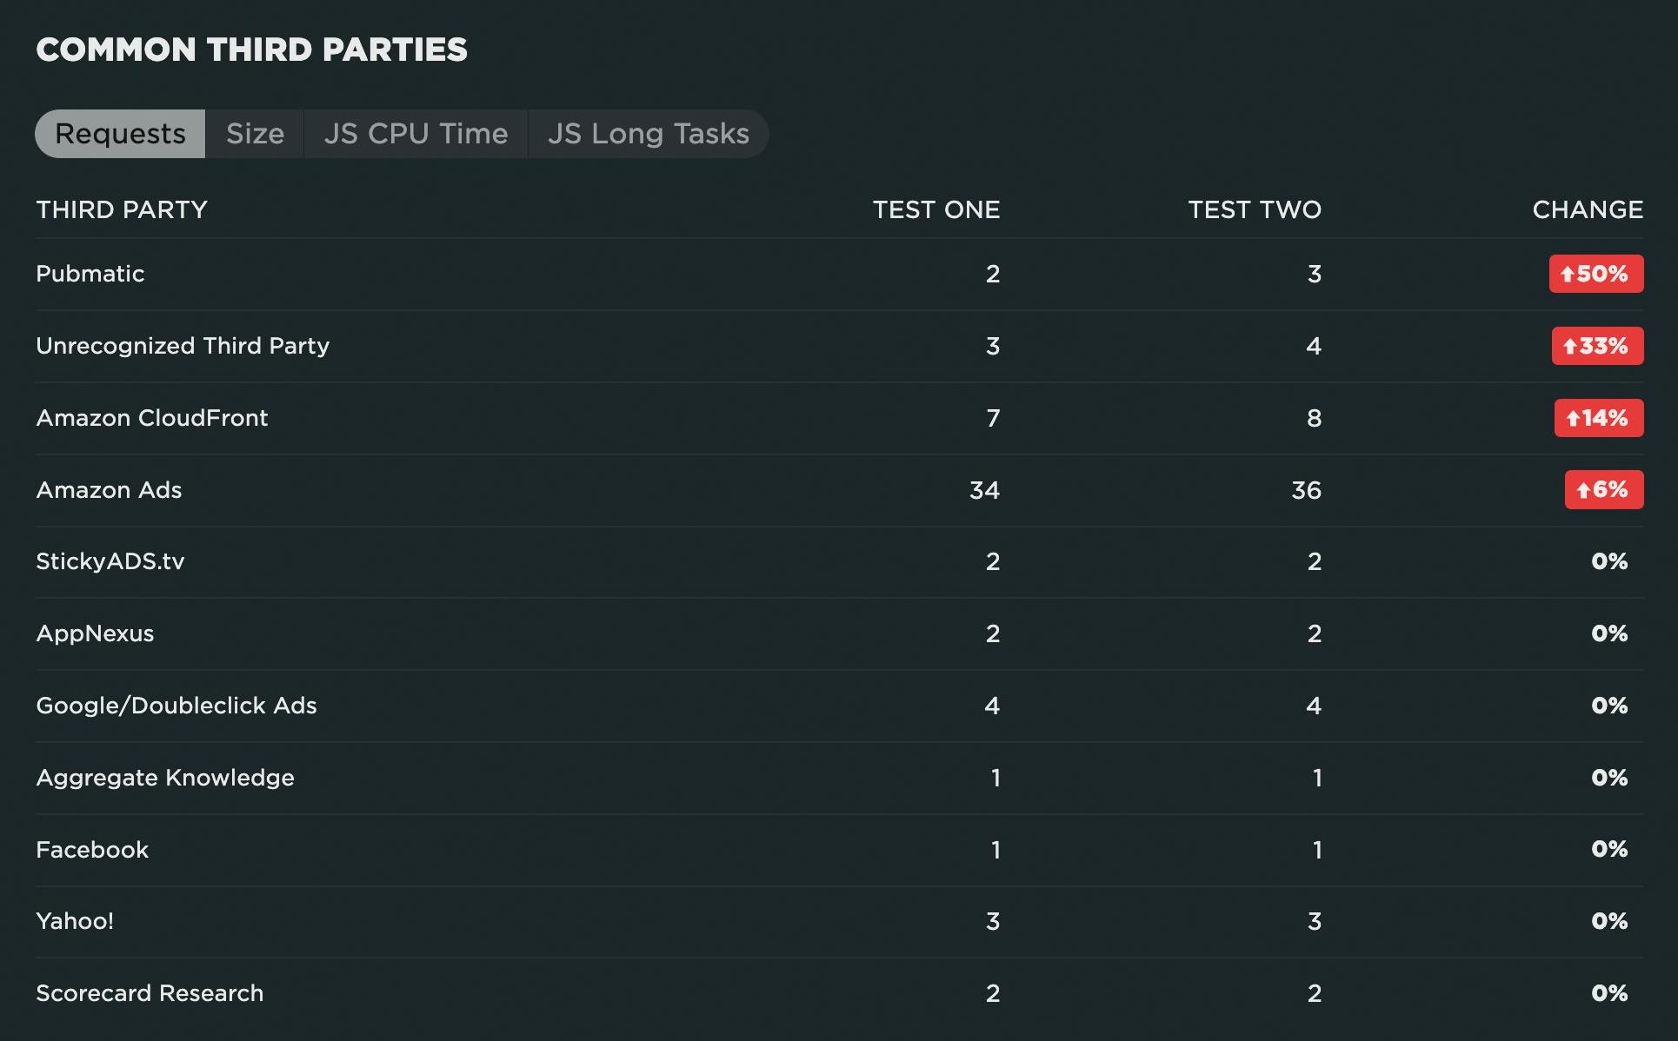Open the Size tab

255,134
